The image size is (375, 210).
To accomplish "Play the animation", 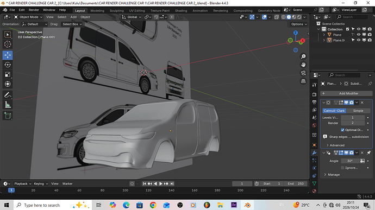I will pos(161,184).
